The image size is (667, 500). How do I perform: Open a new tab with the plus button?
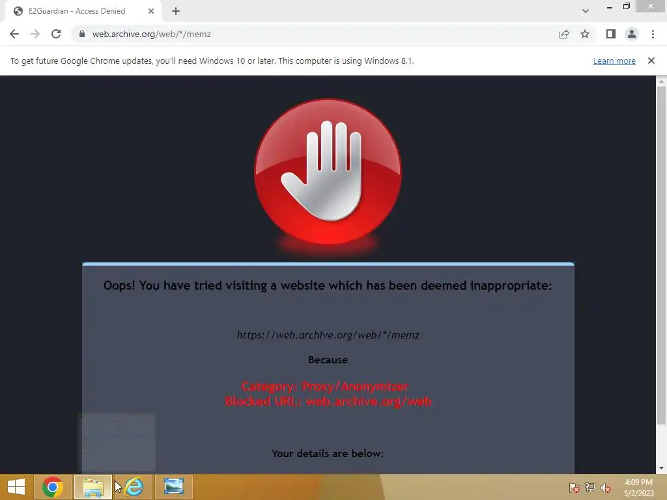point(176,11)
